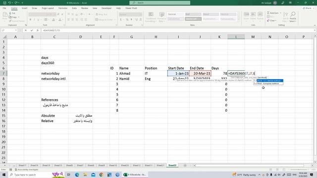Switch to the Formulas tab
The image size is (317, 178).
coord(63,8)
